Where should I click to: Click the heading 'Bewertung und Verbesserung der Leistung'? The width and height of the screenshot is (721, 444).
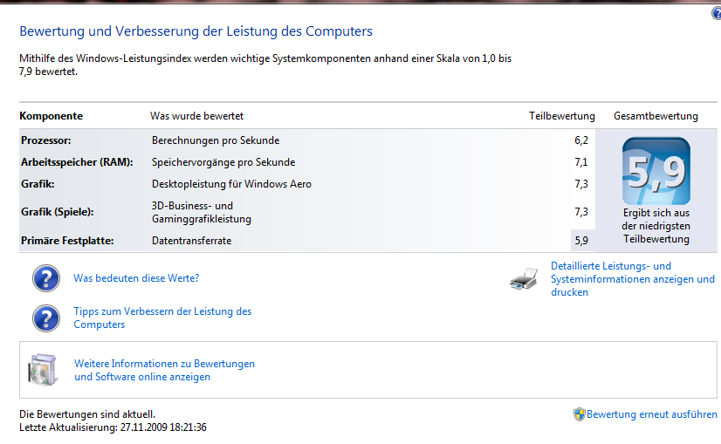(196, 31)
